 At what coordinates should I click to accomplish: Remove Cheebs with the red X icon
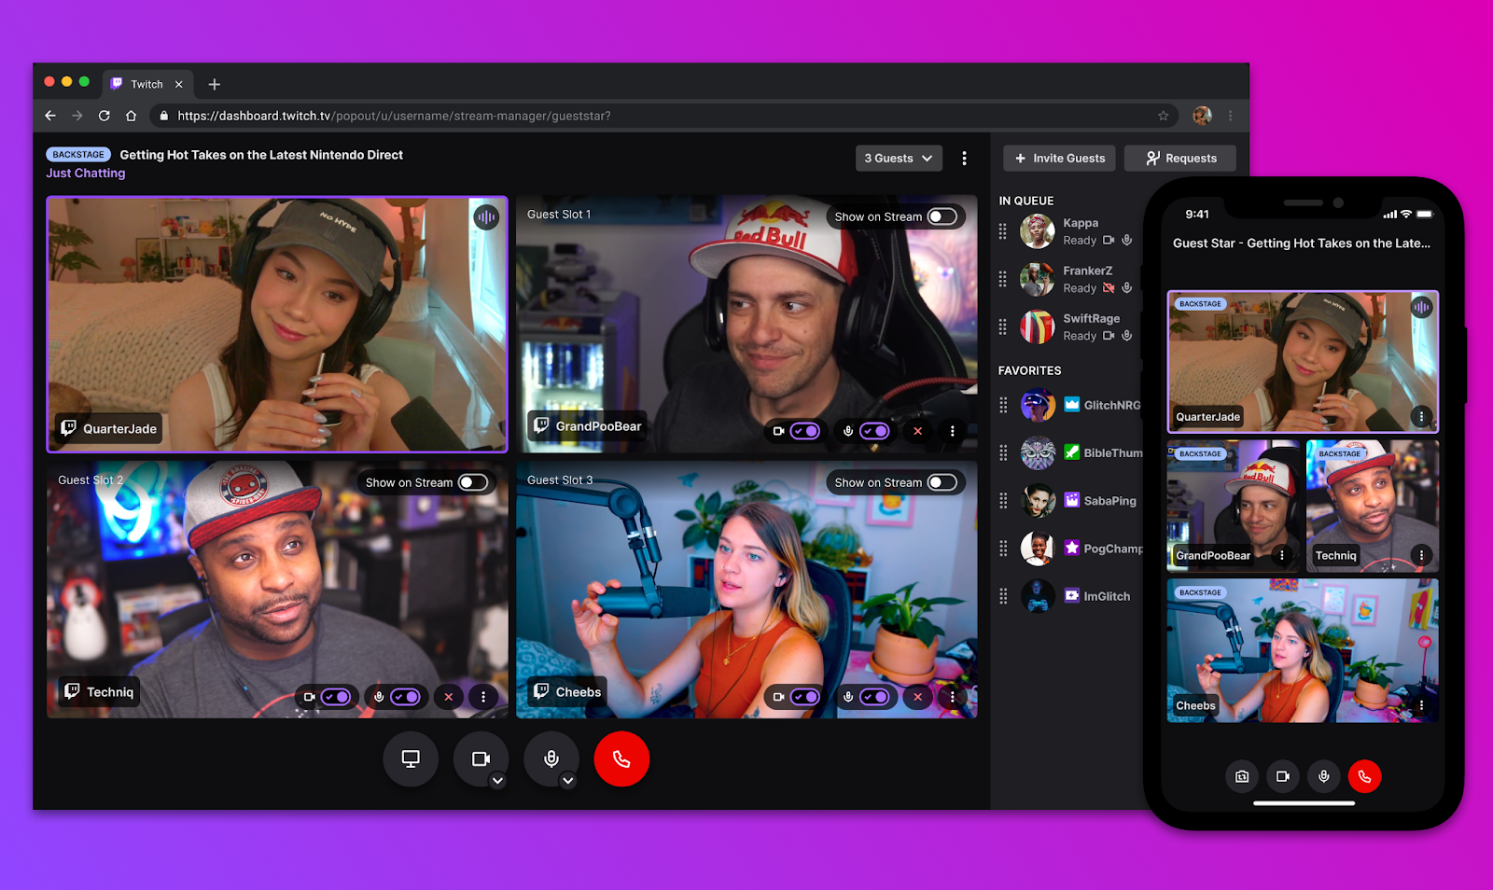tap(917, 696)
